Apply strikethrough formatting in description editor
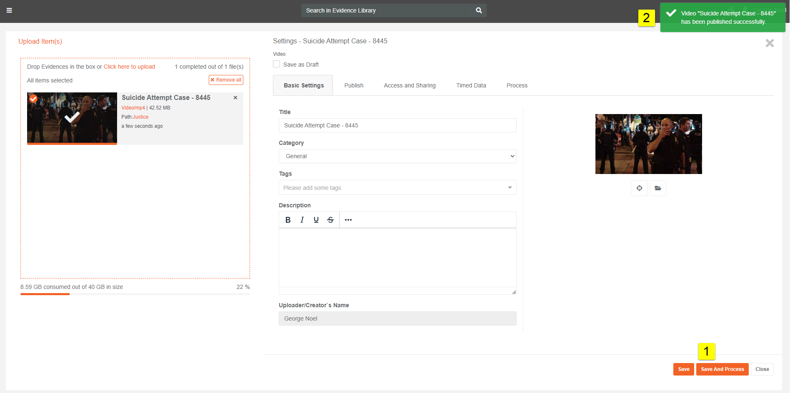790x393 pixels. pos(330,220)
